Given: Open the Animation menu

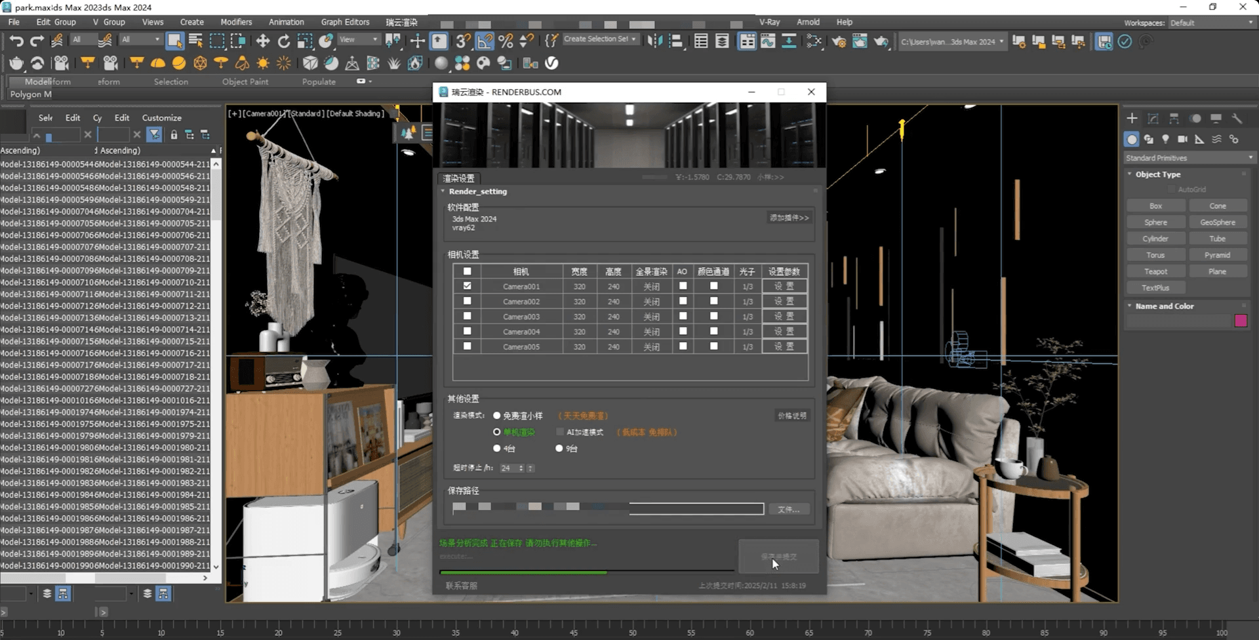Looking at the screenshot, I should pyautogui.click(x=286, y=22).
